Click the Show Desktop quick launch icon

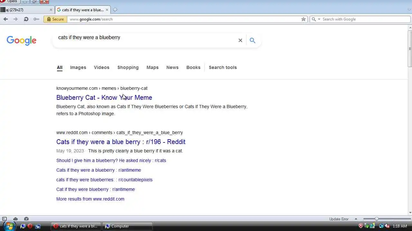[x=23, y=226]
